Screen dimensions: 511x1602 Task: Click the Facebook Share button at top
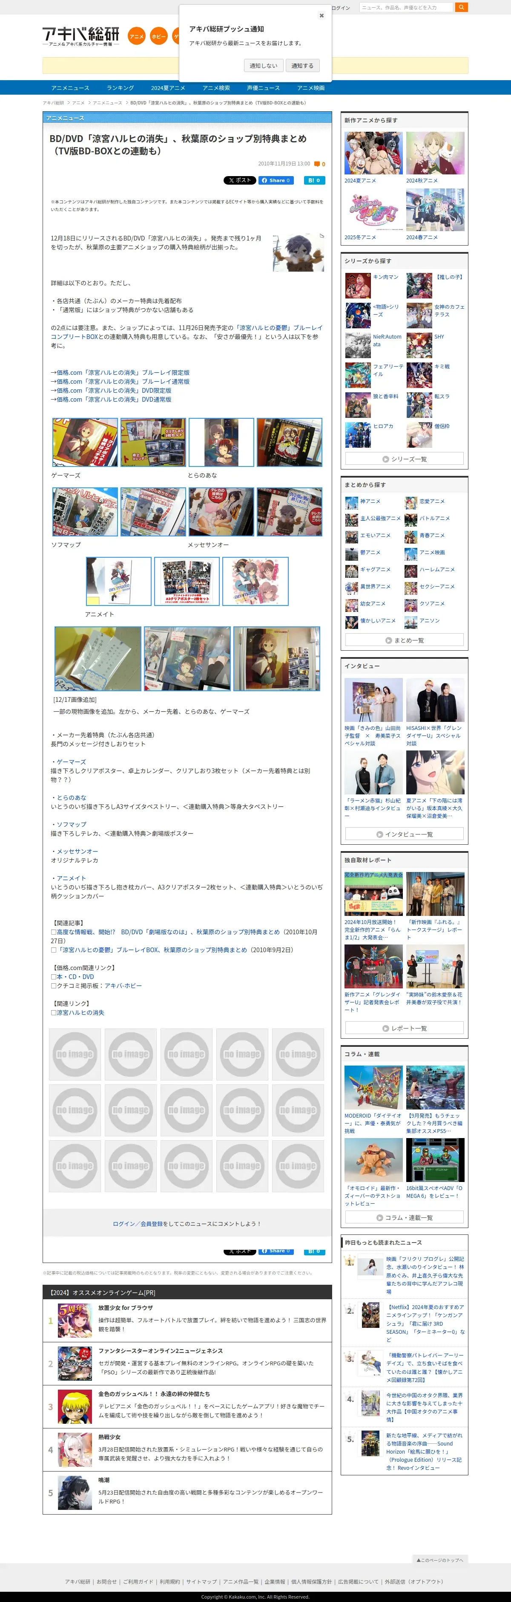click(276, 180)
